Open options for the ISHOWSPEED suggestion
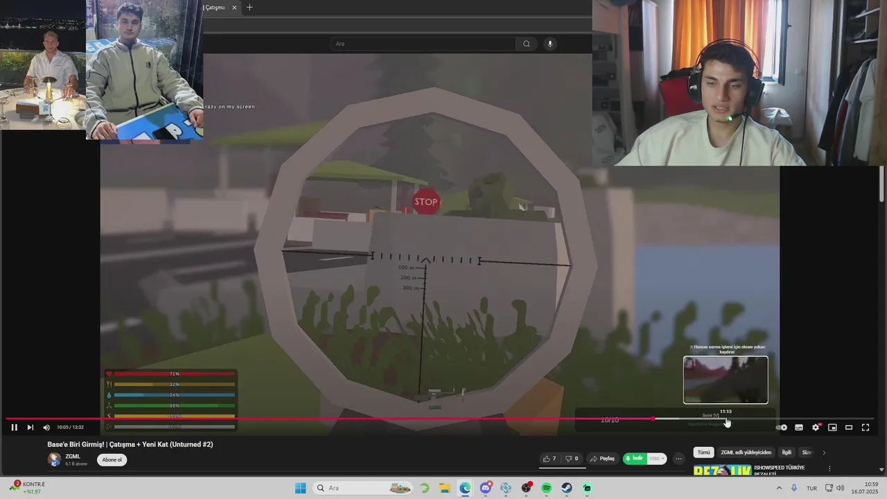Image resolution: width=887 pixels, height=499 pixels. point(829,469)
